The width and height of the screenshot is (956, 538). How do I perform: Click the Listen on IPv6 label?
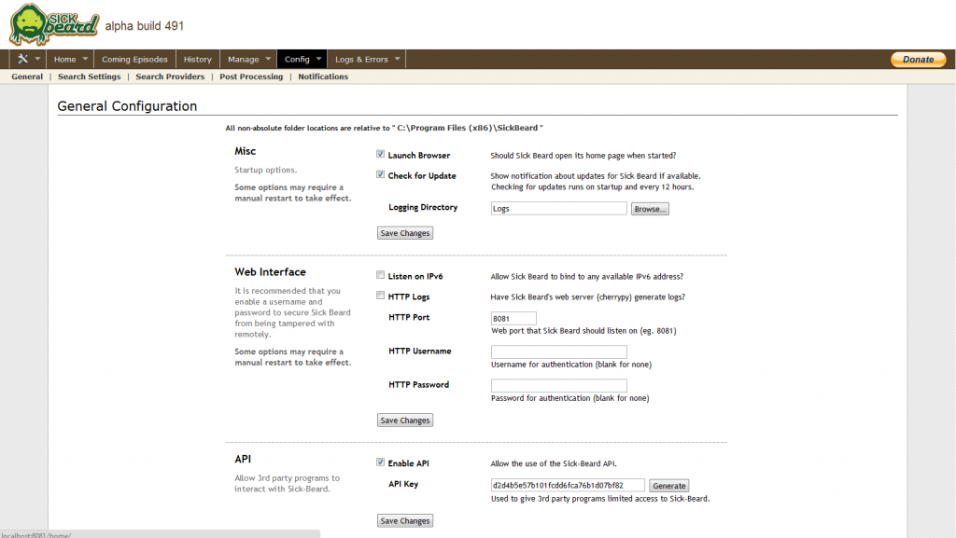(x=415, y=276)
